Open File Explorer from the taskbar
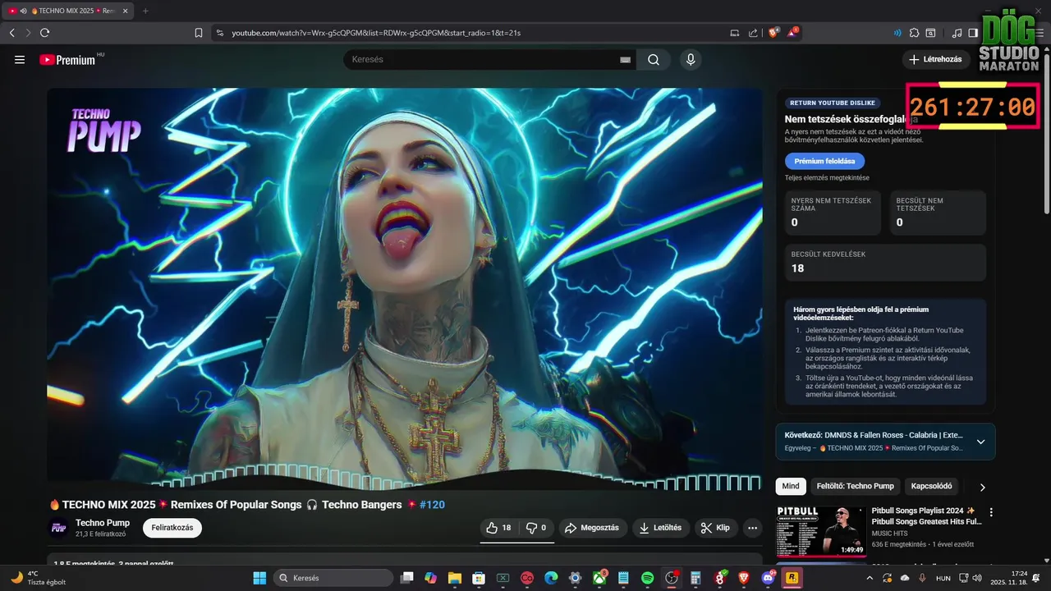 [x=454, y=578]
